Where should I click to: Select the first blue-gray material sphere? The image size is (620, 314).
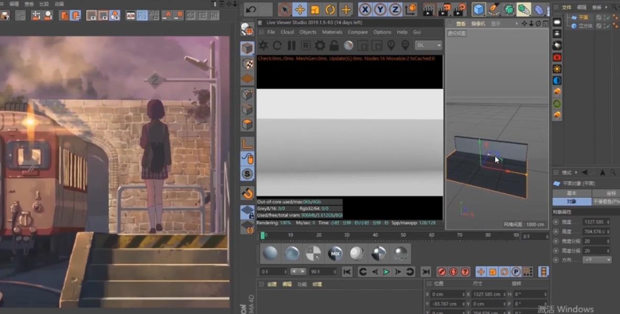click(x=271, y=254)
